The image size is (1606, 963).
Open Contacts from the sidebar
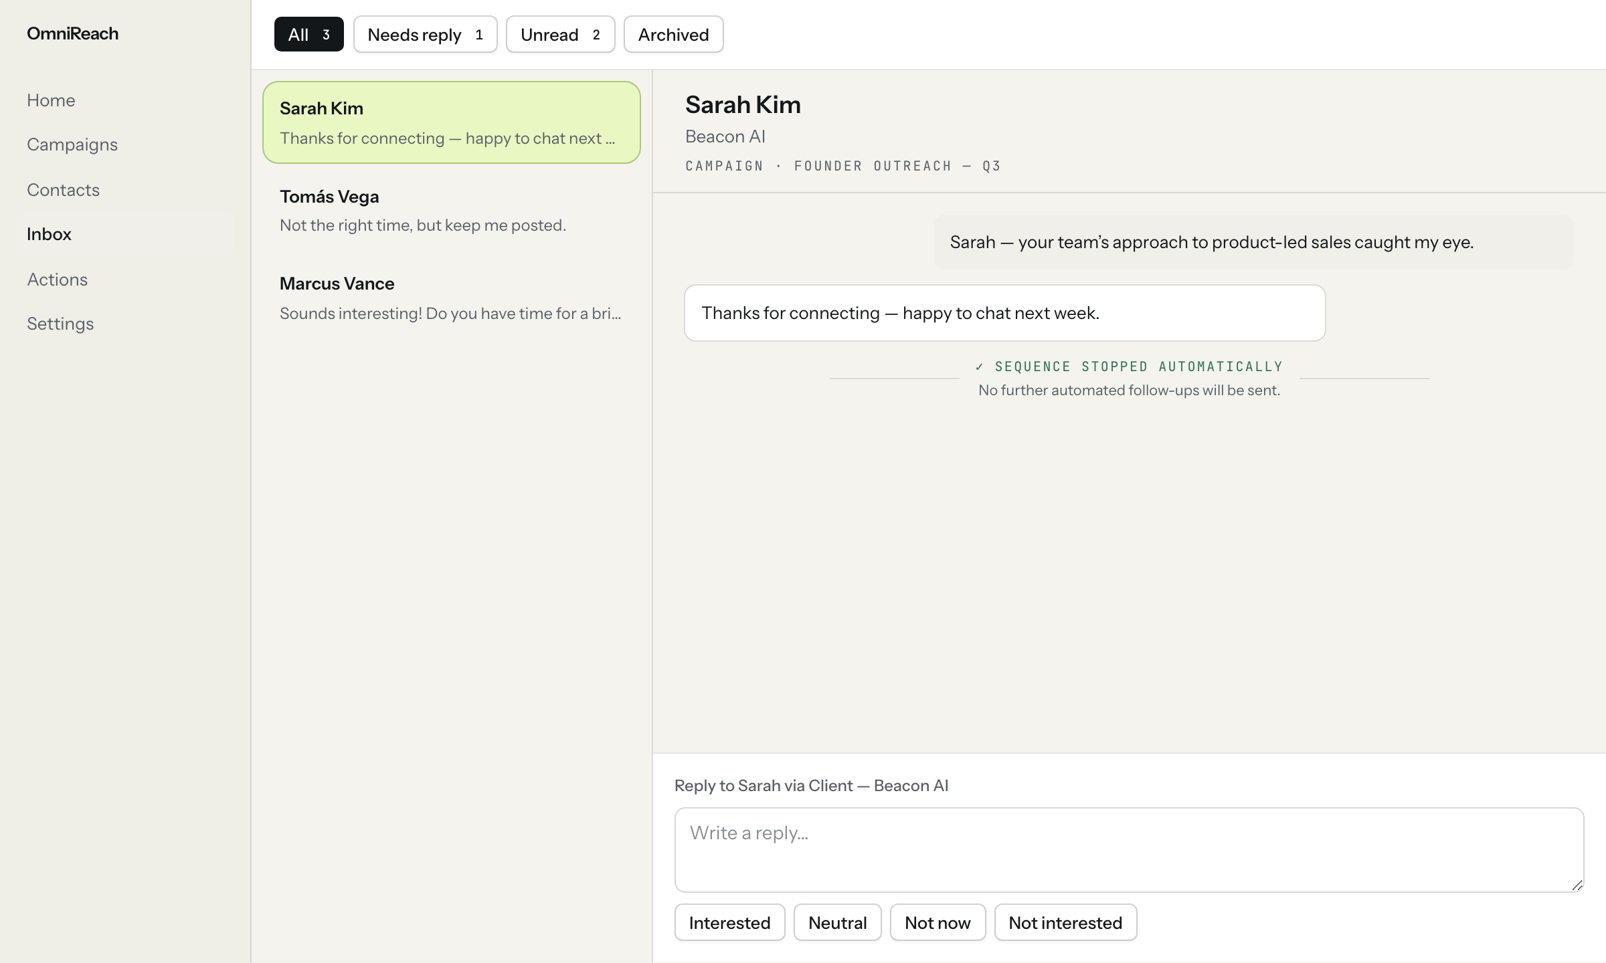(63, 190)
